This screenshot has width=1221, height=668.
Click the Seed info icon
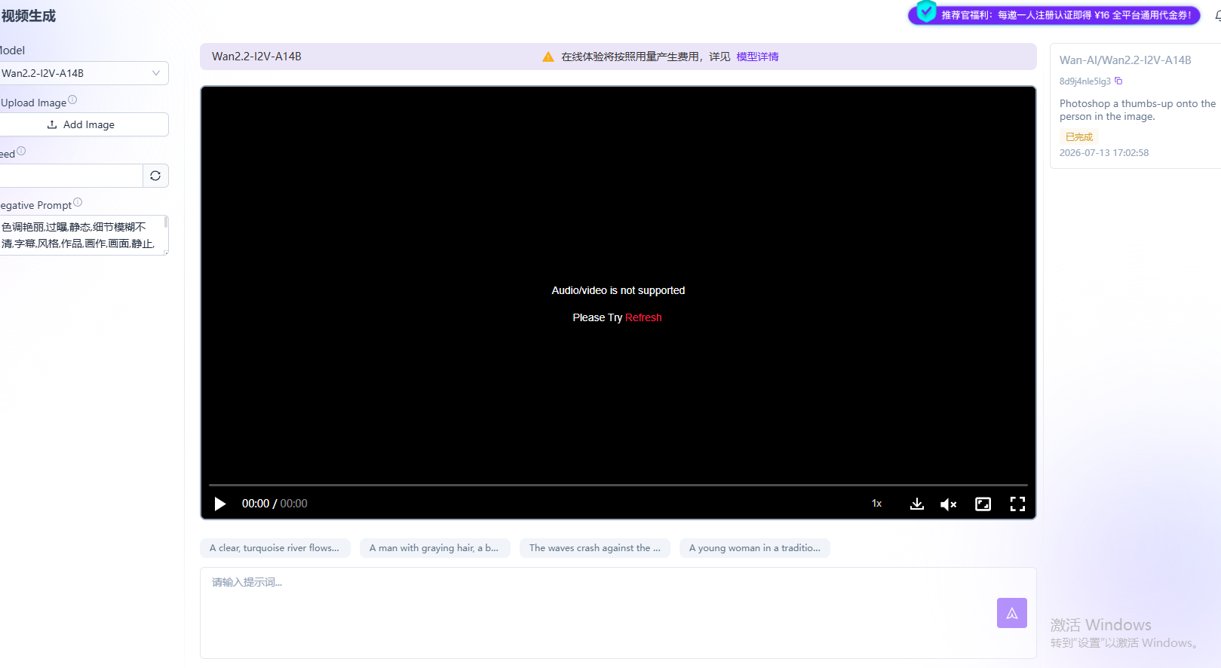tap(21, 151)
